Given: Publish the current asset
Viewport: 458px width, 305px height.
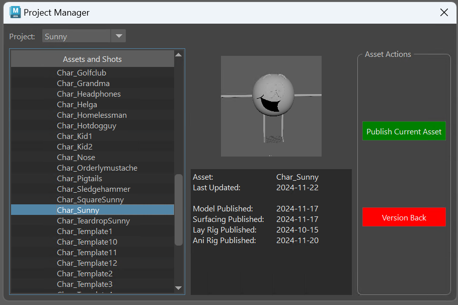Looking at the screenshot, I should tap(404, 131).
